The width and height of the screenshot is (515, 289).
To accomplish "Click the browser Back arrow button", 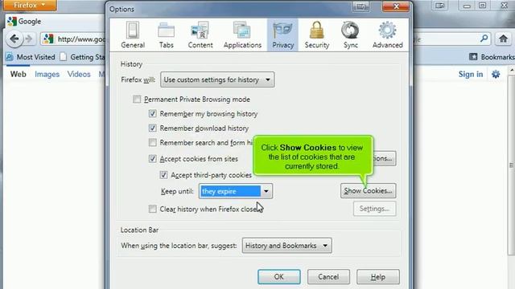I will coord(14,39).
